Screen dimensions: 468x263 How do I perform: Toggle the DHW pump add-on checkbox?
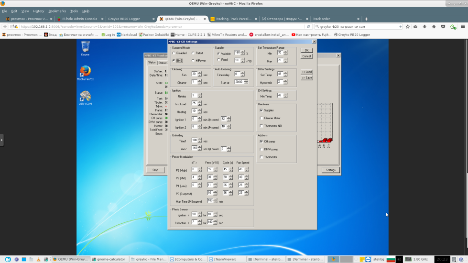point(261,149)
